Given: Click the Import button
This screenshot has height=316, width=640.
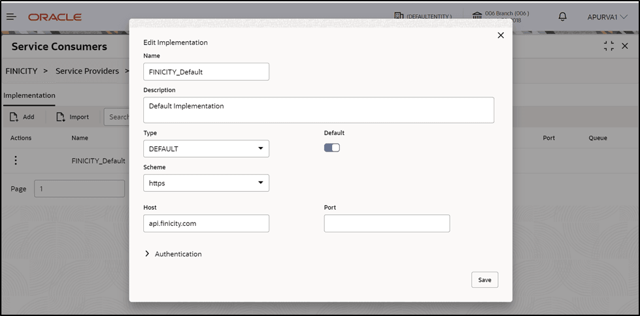Looking at the screenshot, I should [x=72, y=117].
